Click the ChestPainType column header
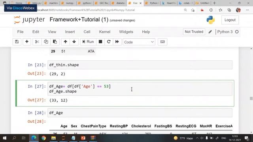This screenshot has height=142, width=253. point(93,126)
